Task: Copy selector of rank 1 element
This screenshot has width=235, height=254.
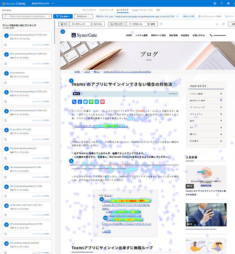Action: (6, 45)
